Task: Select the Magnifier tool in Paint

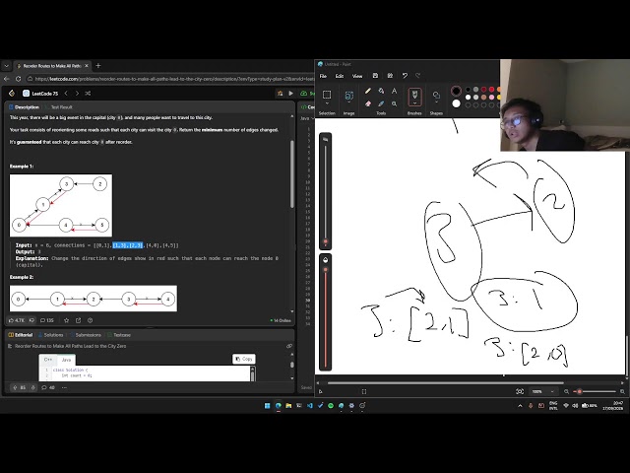Action: (394, 103)
